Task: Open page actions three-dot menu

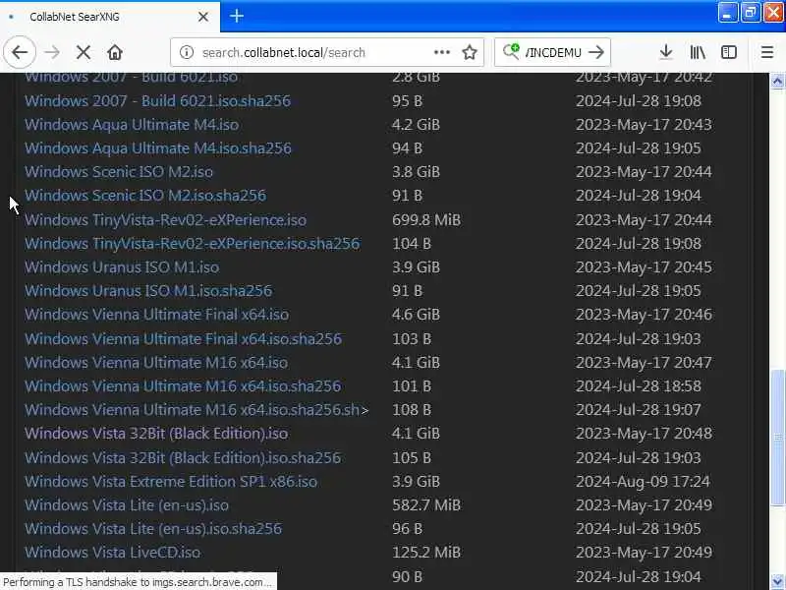Action: point(441,52)
